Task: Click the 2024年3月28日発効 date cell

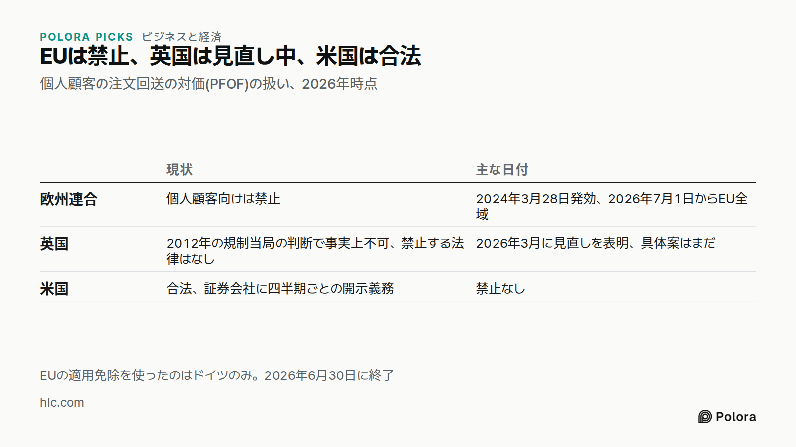Action: 612,206
